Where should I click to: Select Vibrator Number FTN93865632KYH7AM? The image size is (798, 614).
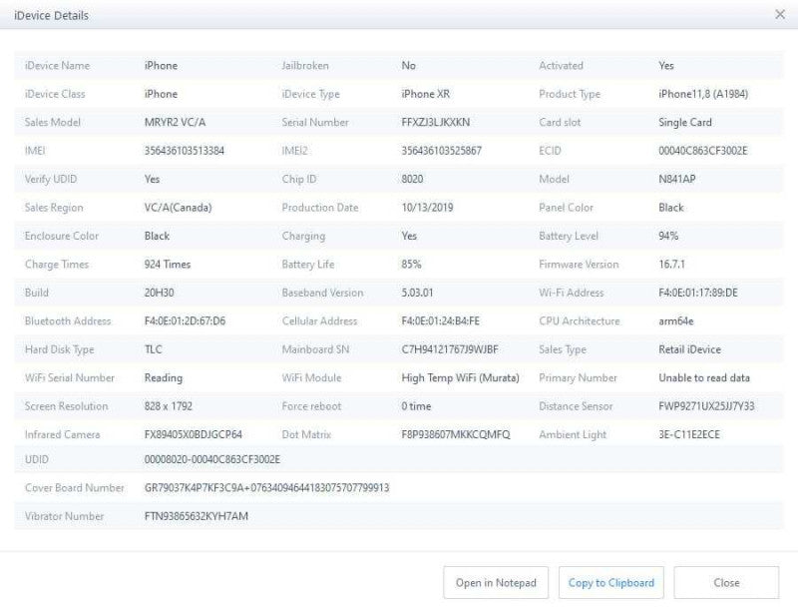197,516
